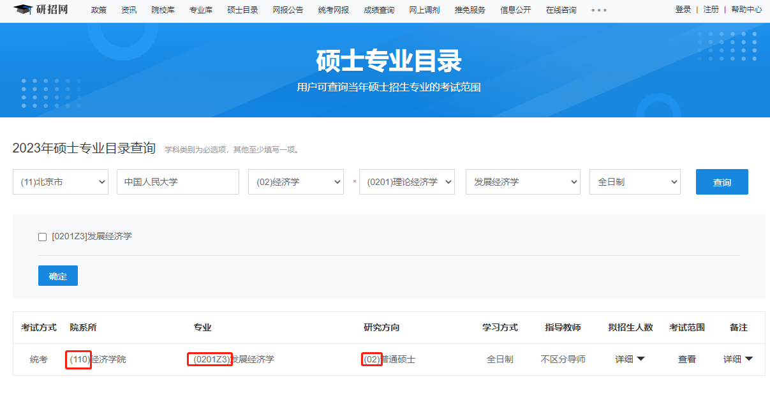This screenshot has width=770, height=393.
Task: Go to 网报公告 page
Action: (288, 10)
